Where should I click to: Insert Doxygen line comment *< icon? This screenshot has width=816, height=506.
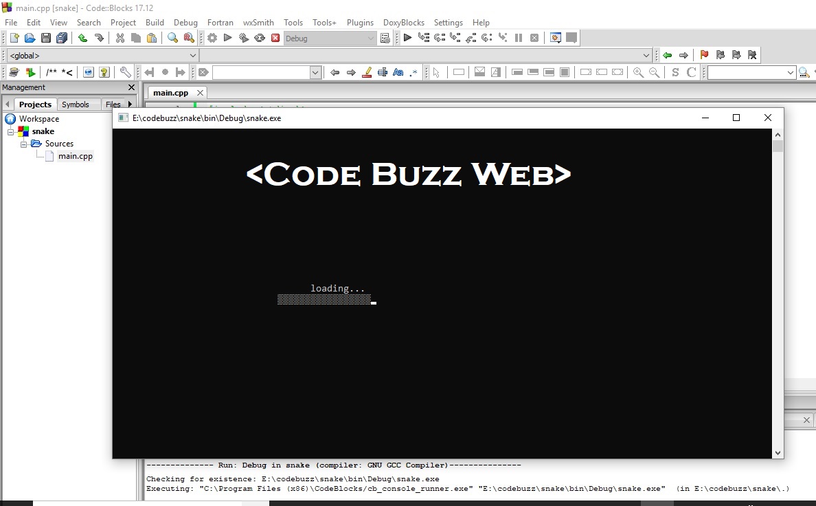67,72
